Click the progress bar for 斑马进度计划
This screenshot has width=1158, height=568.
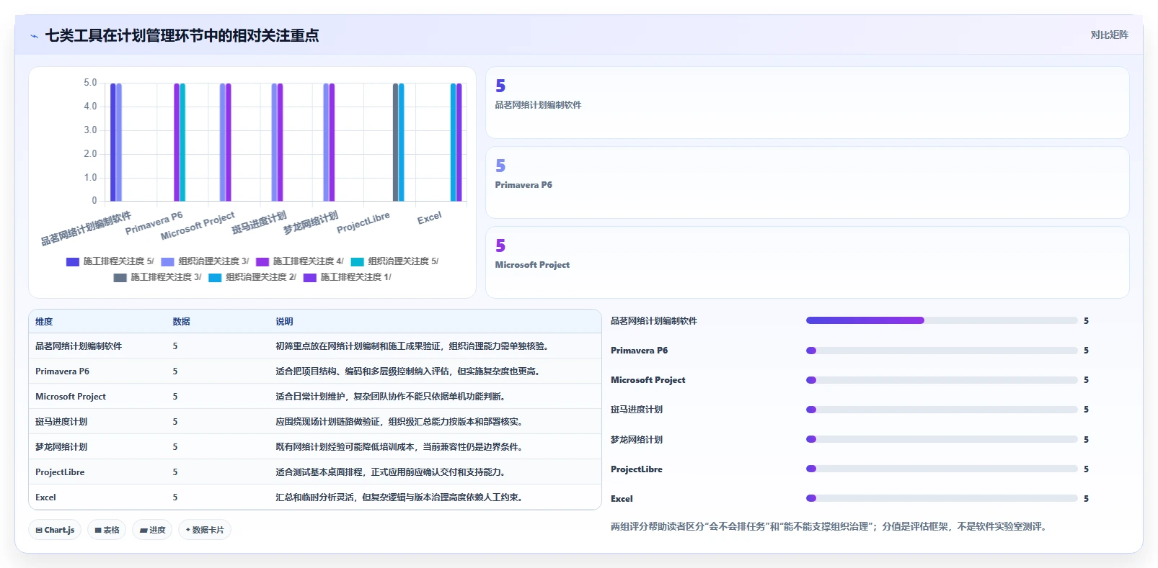click(942, 410)
